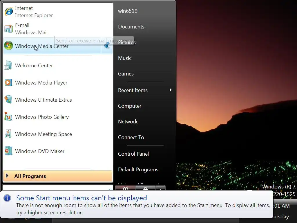Select Windows Photo Gallery label
Screen dimensions: 297x223
42,117
